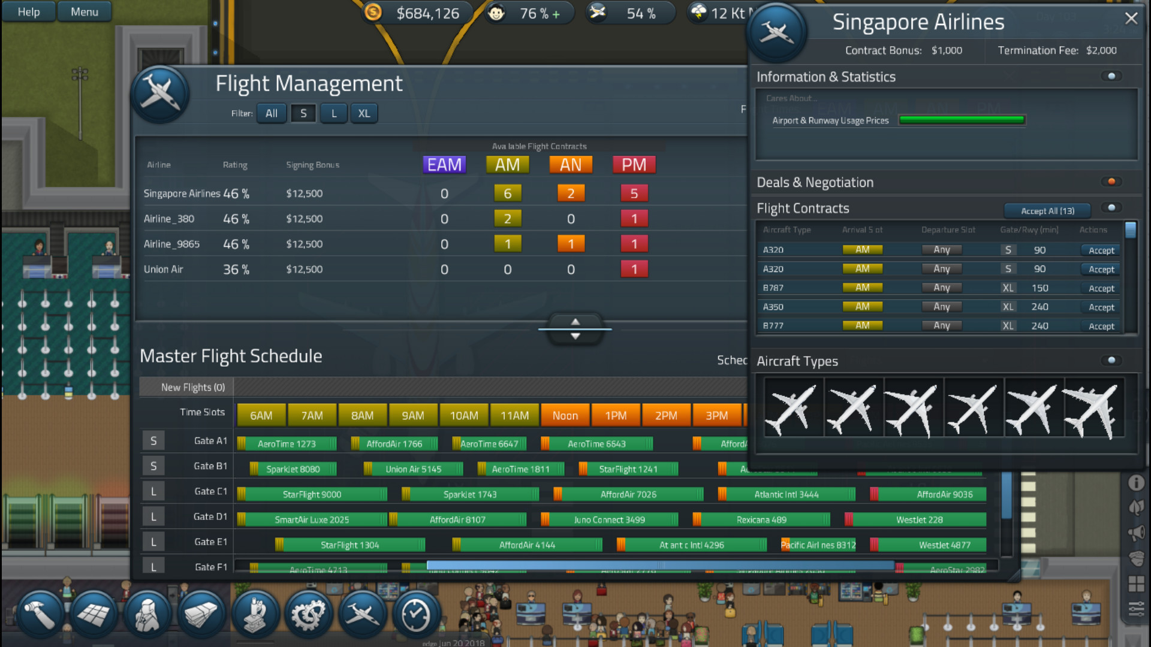Open departure slot Any for B777

pos(942,325)
